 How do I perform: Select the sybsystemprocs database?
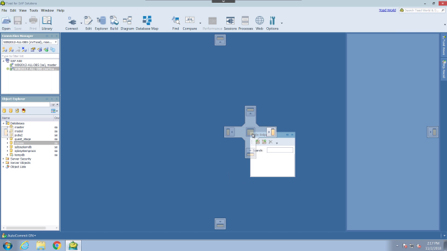25,151
